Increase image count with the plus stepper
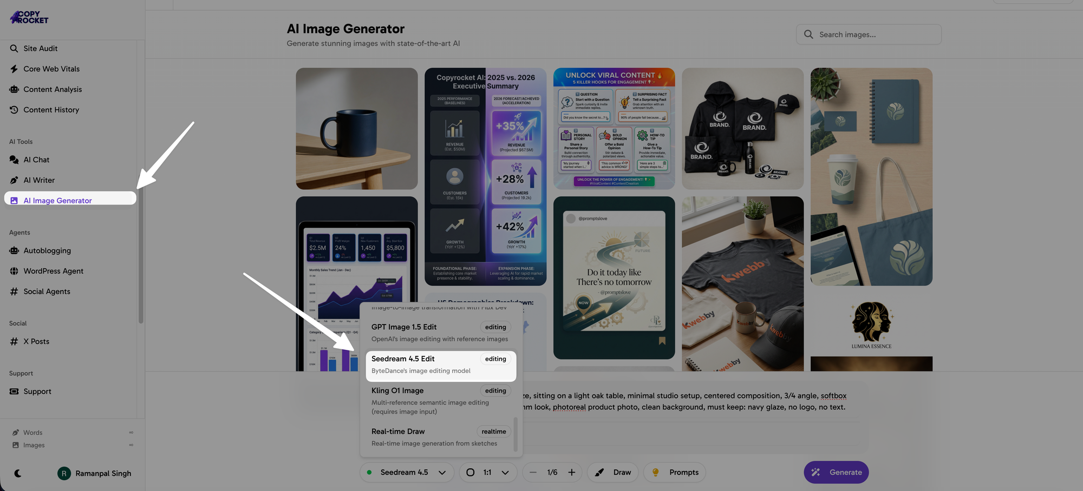This screenshot has width=1083, height=491. coord(572,472)
